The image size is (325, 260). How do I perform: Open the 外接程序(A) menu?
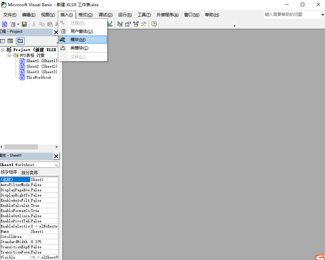167,15
